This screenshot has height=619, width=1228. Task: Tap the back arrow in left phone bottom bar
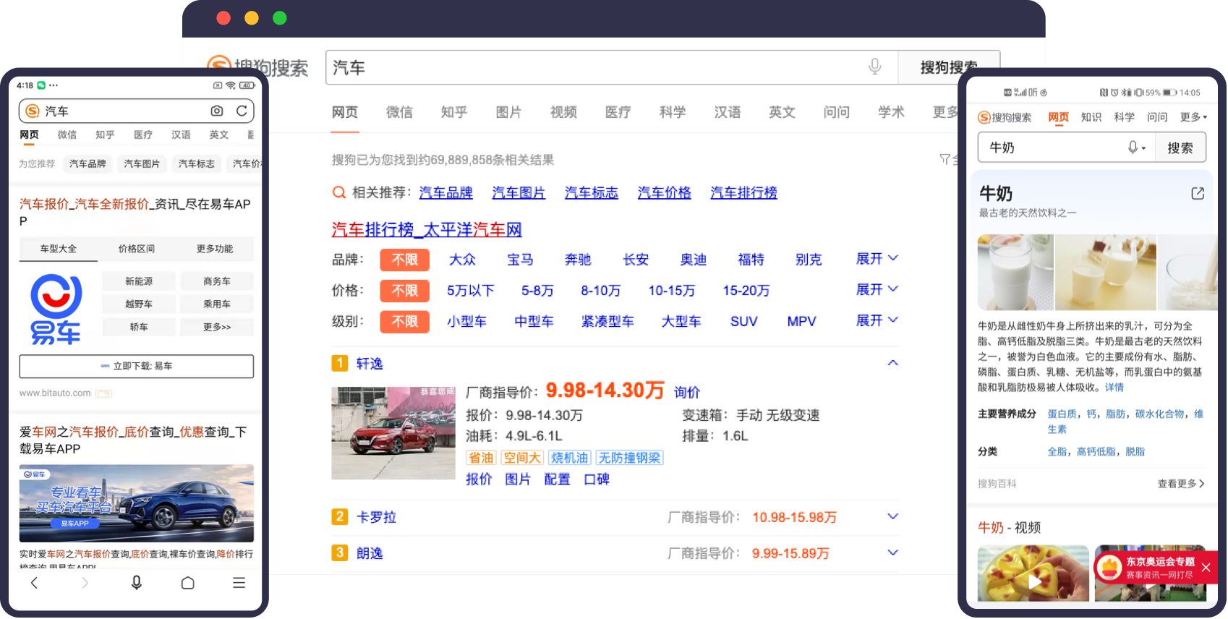[x=34, y=582]
